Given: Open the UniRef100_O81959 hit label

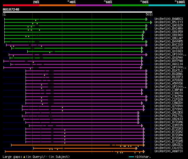Looking at the screenshot, I should (169, 32).
